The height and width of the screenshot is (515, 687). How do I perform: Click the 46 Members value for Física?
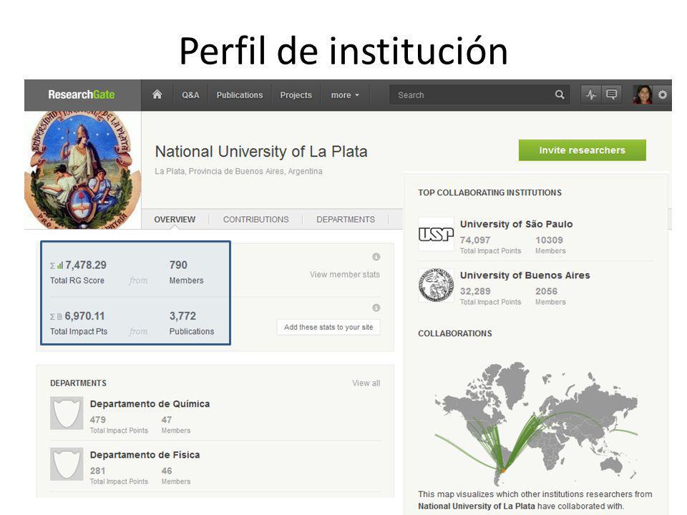pos(167,471)
